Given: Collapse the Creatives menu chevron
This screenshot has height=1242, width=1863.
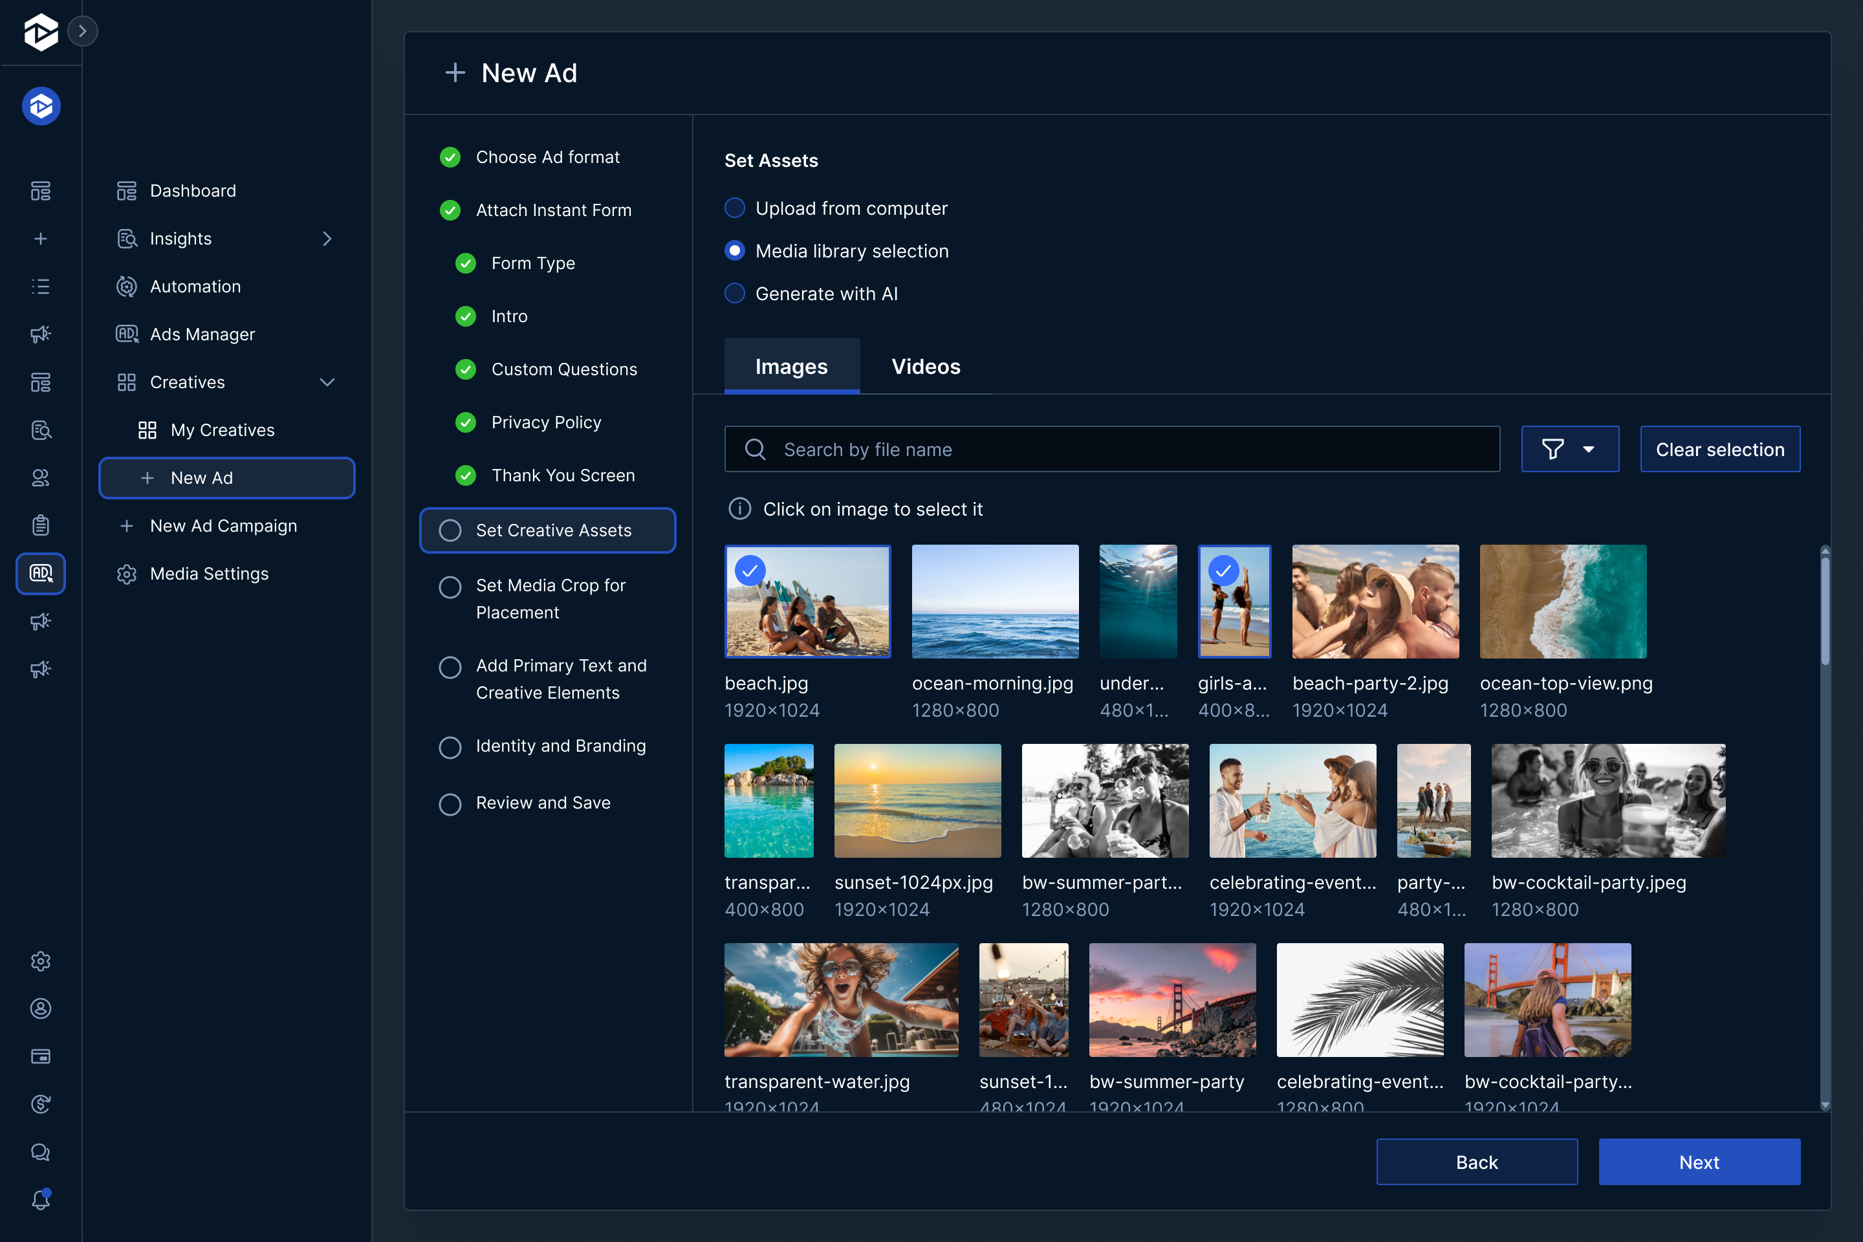Looking at the screenshot, I should pyautogui.click(x=326, y=382).
